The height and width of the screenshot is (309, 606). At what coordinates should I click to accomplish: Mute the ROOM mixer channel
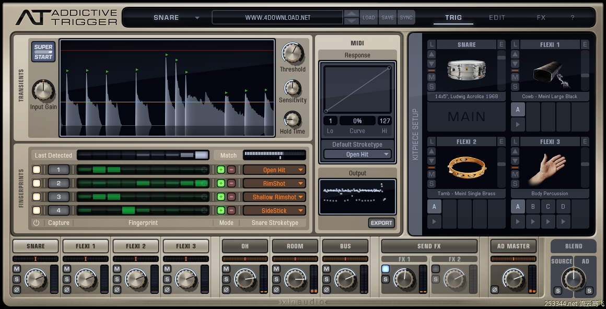pyautogui.click(x=276, y=269)
